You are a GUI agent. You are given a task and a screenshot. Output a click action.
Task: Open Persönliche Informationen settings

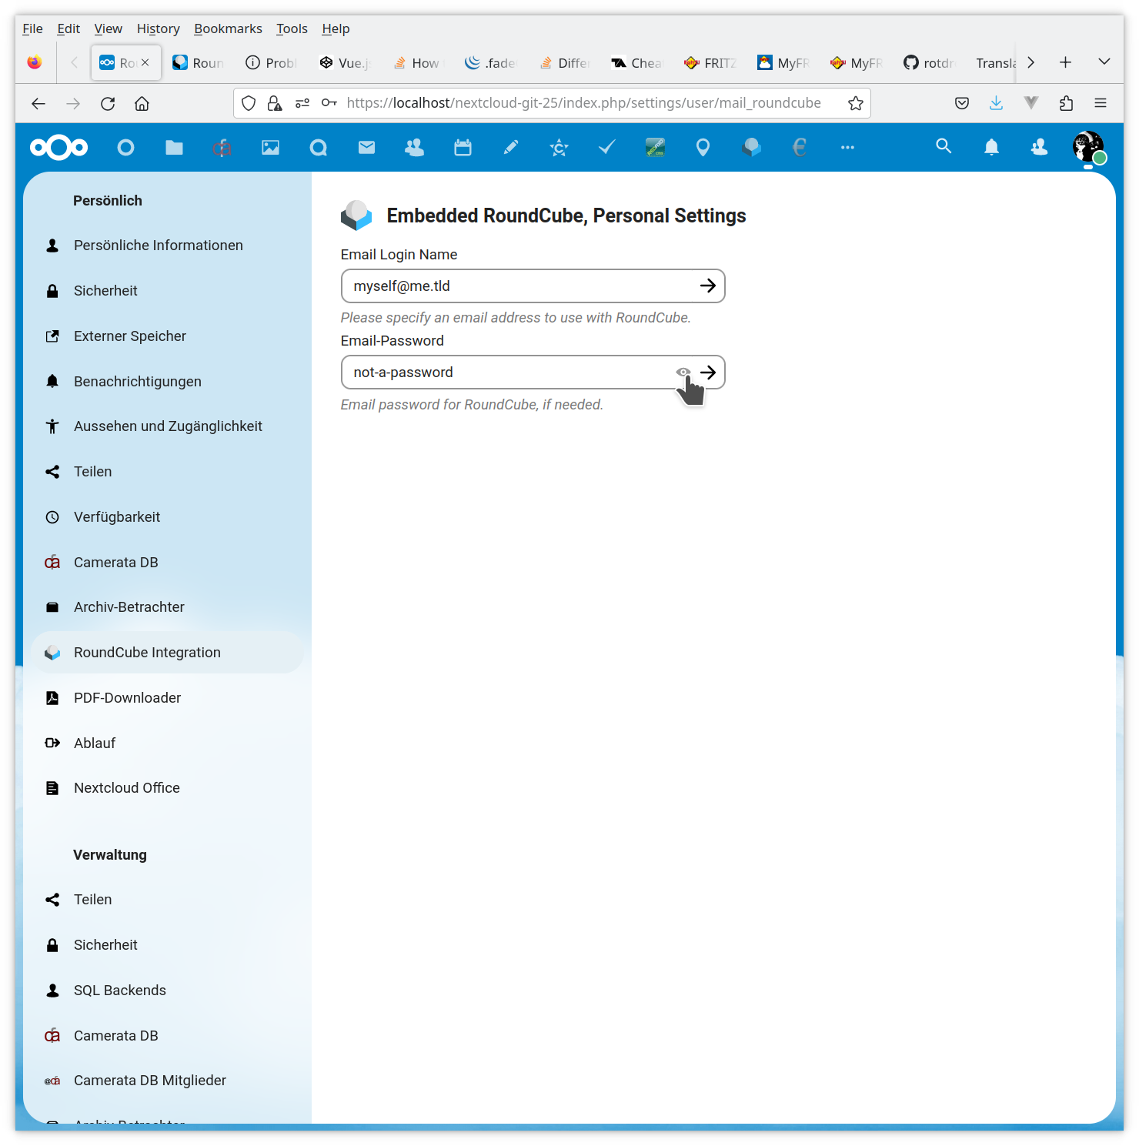click(x=167, y=246)
